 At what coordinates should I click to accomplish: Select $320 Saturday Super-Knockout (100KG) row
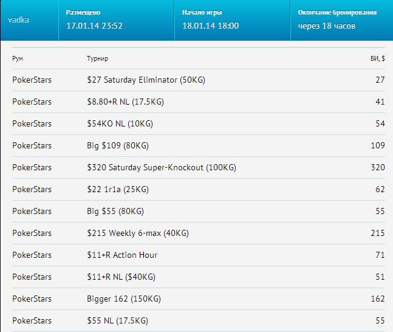(x=199, y=167)
